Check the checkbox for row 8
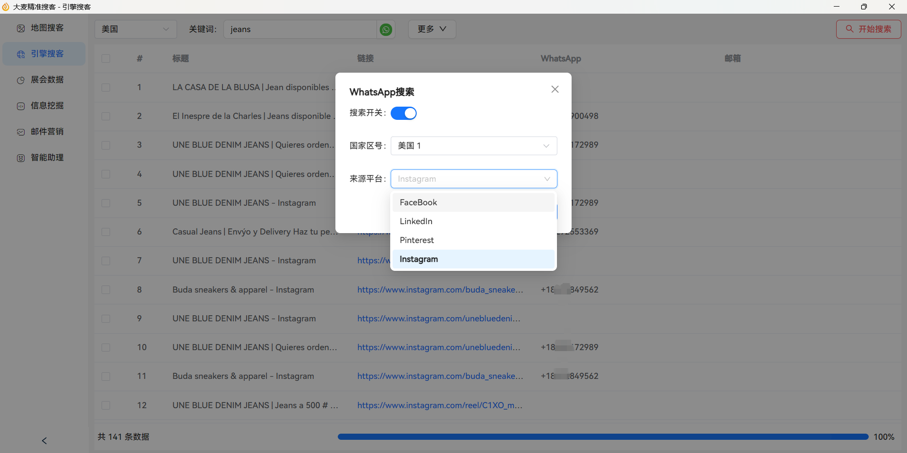Image resolution: width=907 pixels, height=453 pixels. click(x=106, y=290)
